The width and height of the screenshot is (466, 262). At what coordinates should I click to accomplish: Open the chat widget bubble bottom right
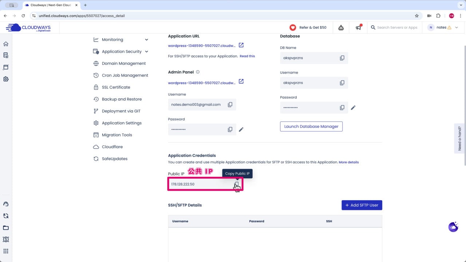[x=453, y=227]
